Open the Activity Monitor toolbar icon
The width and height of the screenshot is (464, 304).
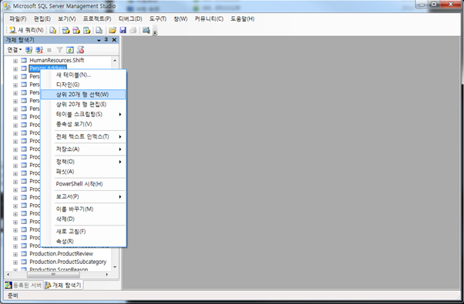pyautogui.click(x=146, y=30)
